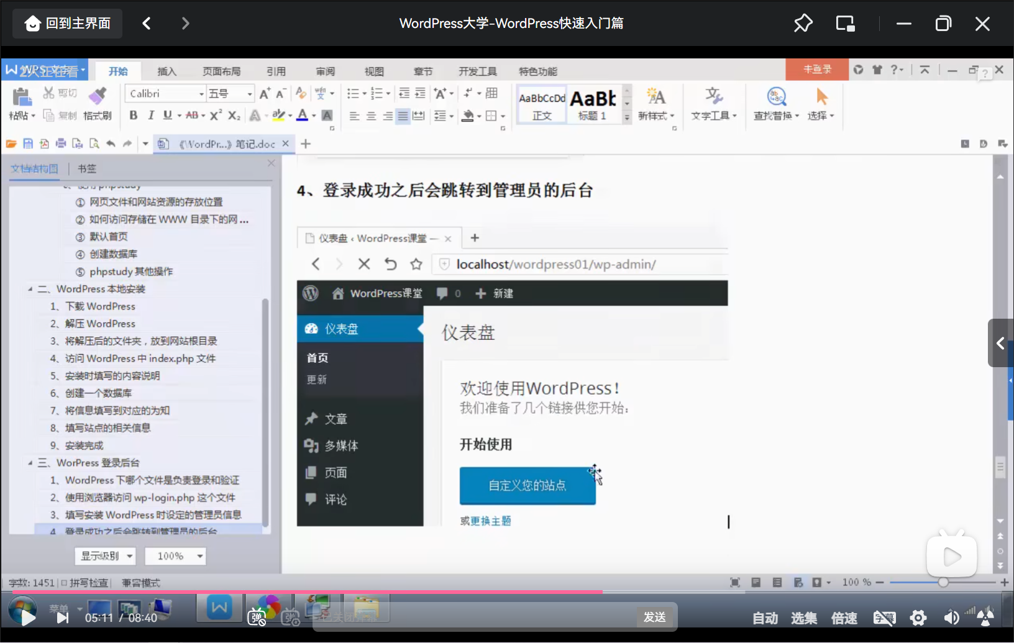Switch to mini-window picture-in-picture mode
This screenshot has width=1014, height=643.
[x=845, y=24]
